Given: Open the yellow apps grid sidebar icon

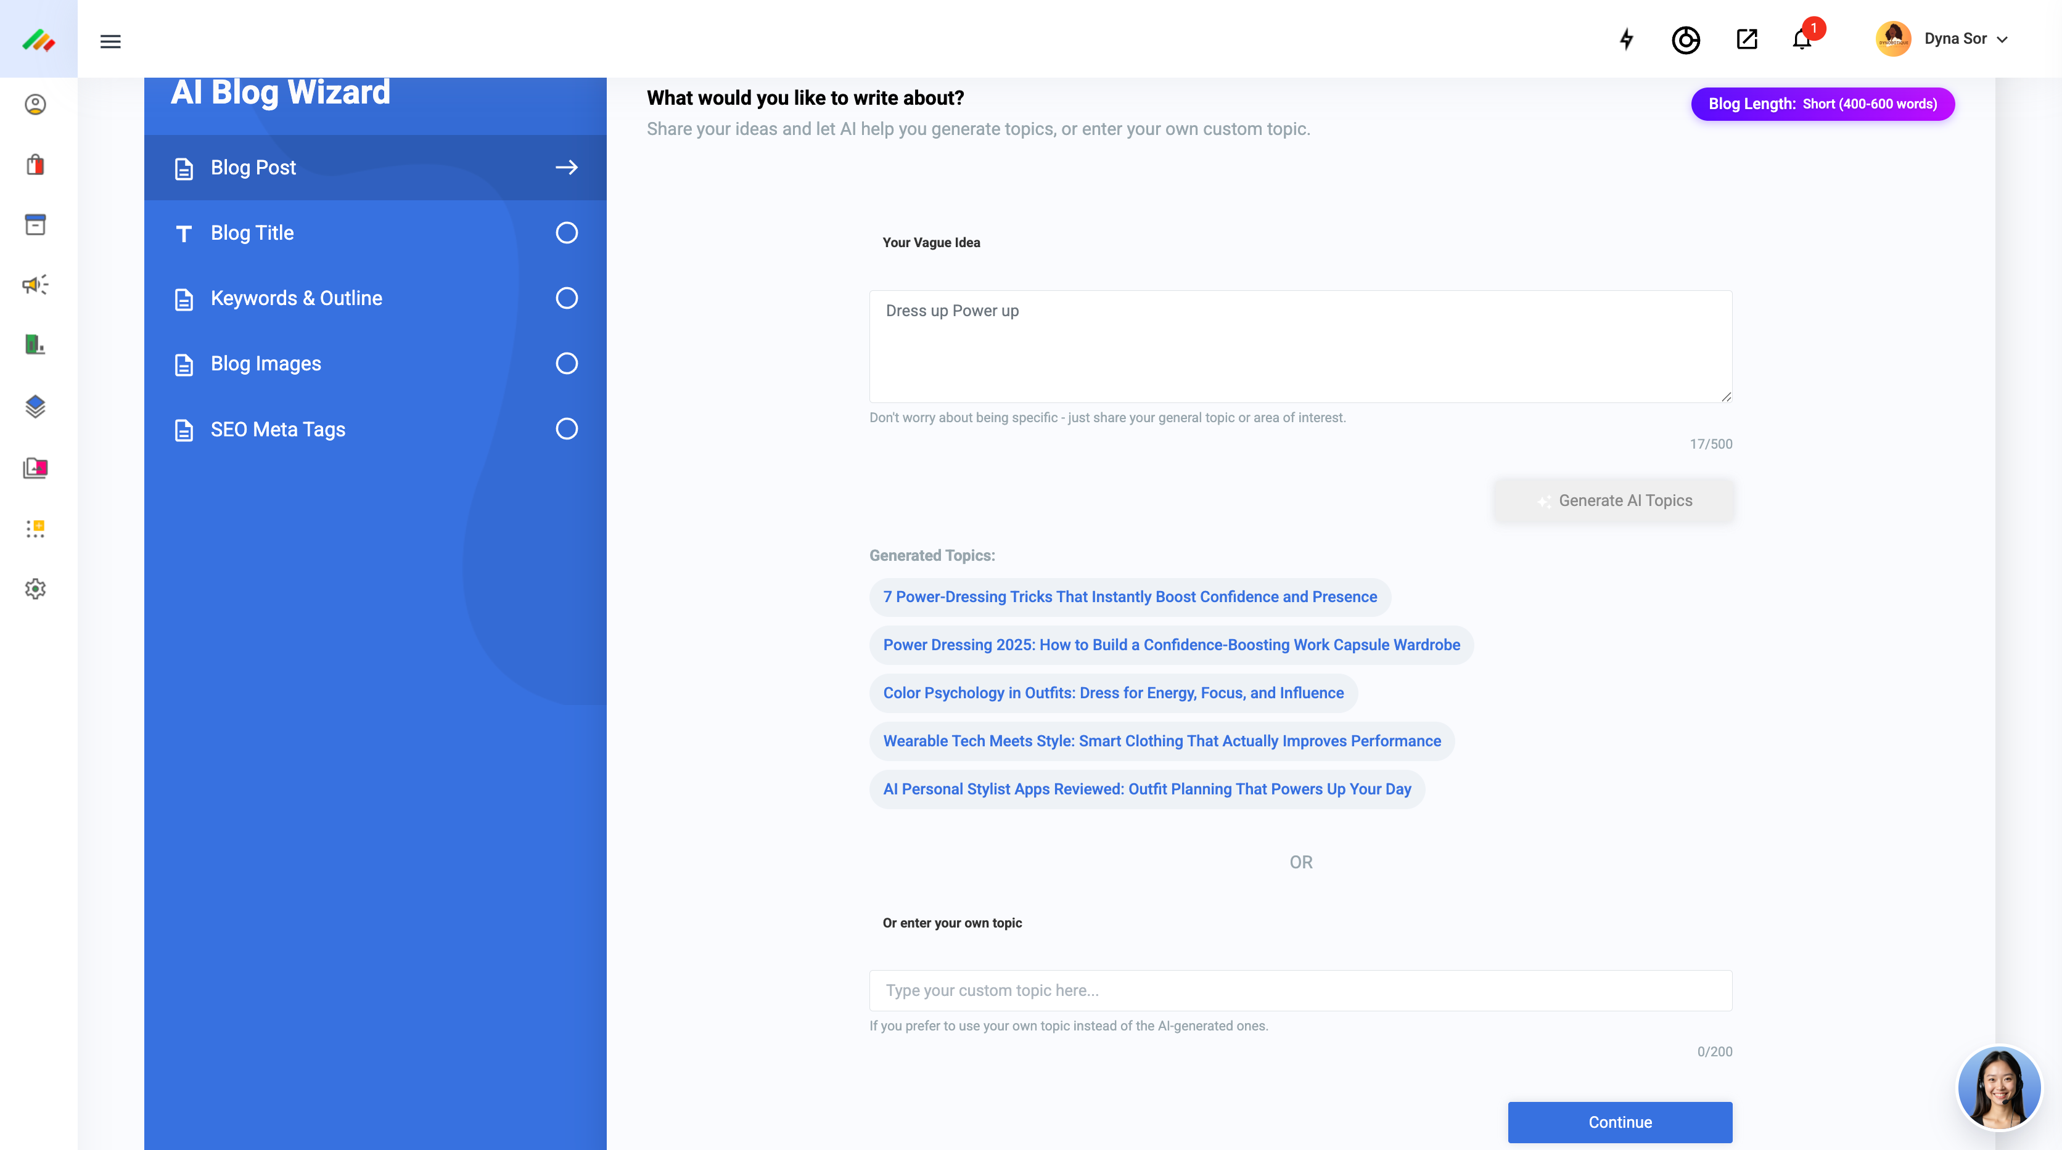Looking at the screenshot, I should point(35,528).
